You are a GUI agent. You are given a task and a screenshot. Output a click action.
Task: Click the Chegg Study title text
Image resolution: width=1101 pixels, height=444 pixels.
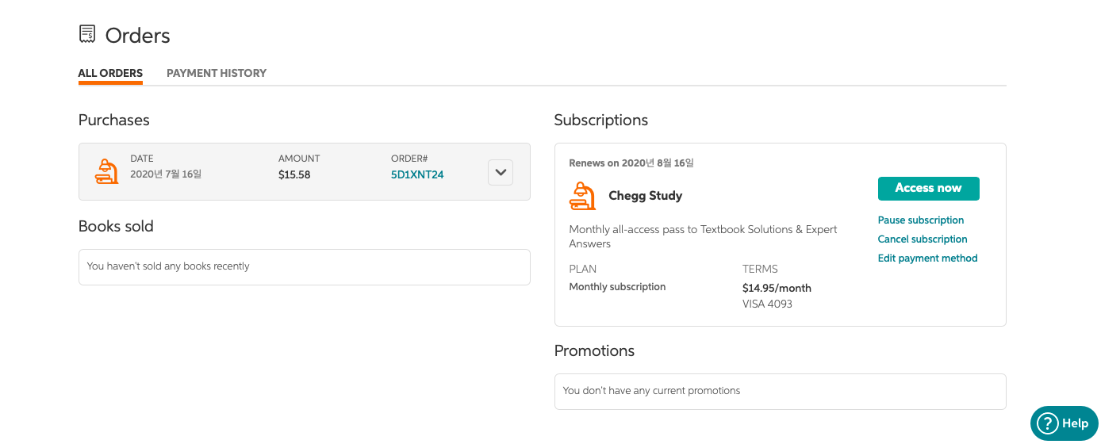[x=645, y=196]
